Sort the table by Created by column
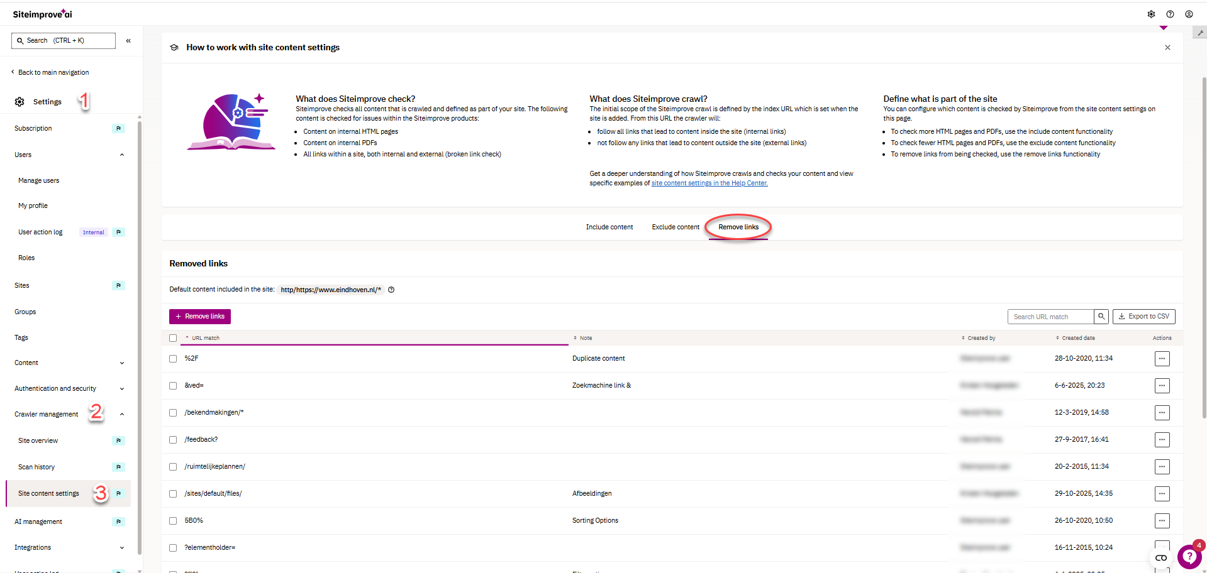 978,338
